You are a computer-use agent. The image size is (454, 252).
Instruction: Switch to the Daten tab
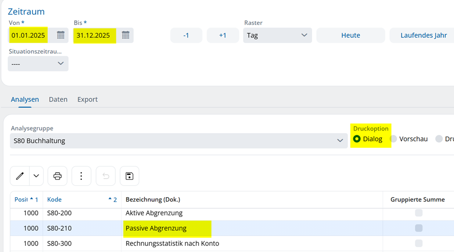(58, 100)
